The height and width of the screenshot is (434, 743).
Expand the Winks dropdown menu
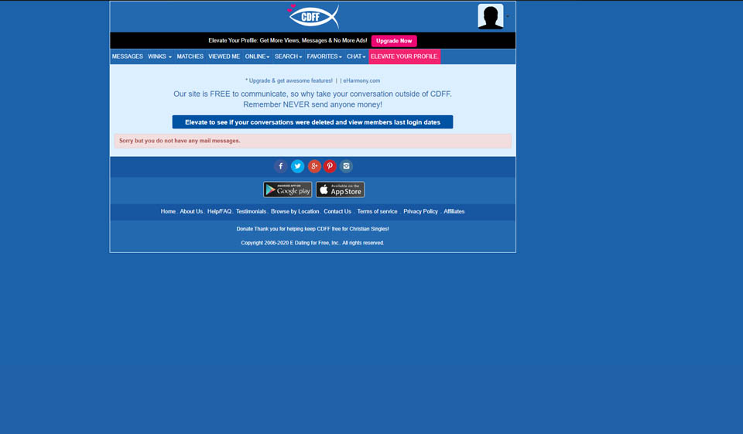point(159,56)
